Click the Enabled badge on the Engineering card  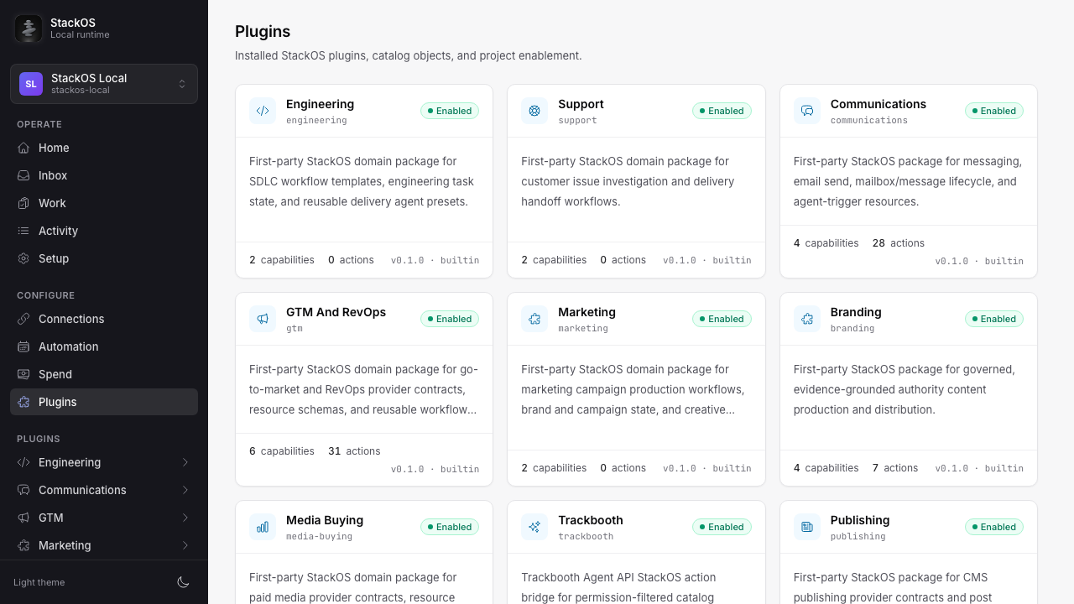(x=450, y=111)
